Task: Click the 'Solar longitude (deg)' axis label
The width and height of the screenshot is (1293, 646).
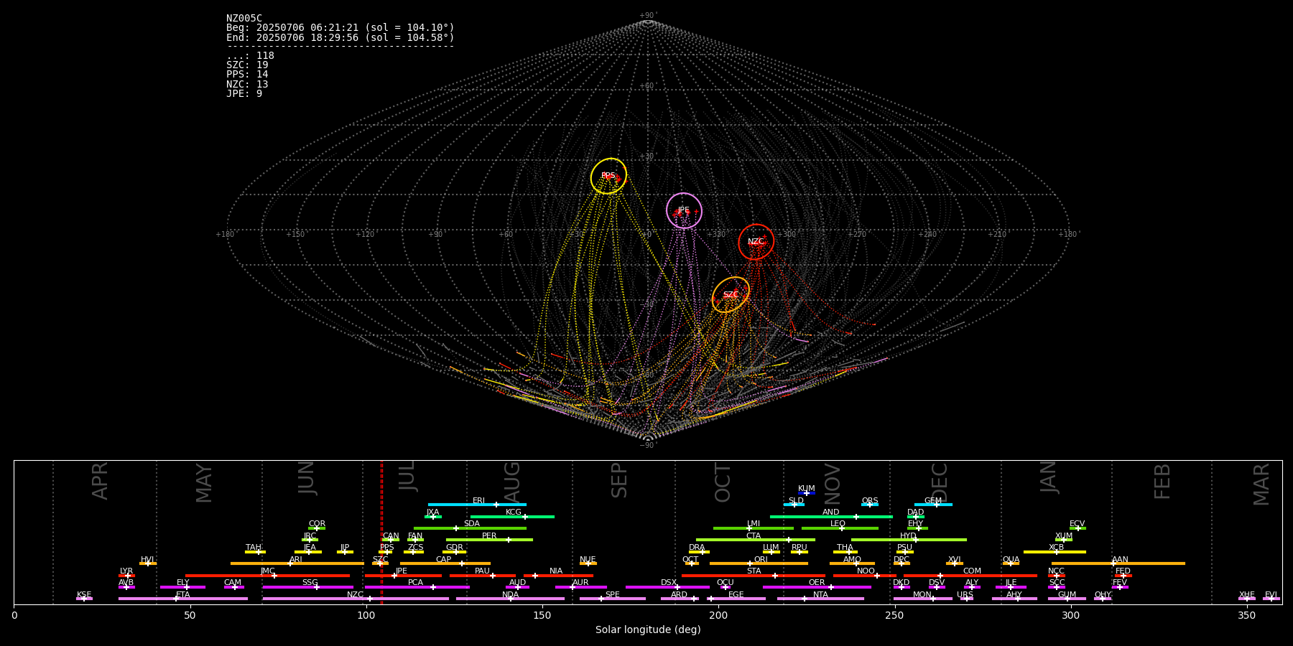Action: (648, 630)
